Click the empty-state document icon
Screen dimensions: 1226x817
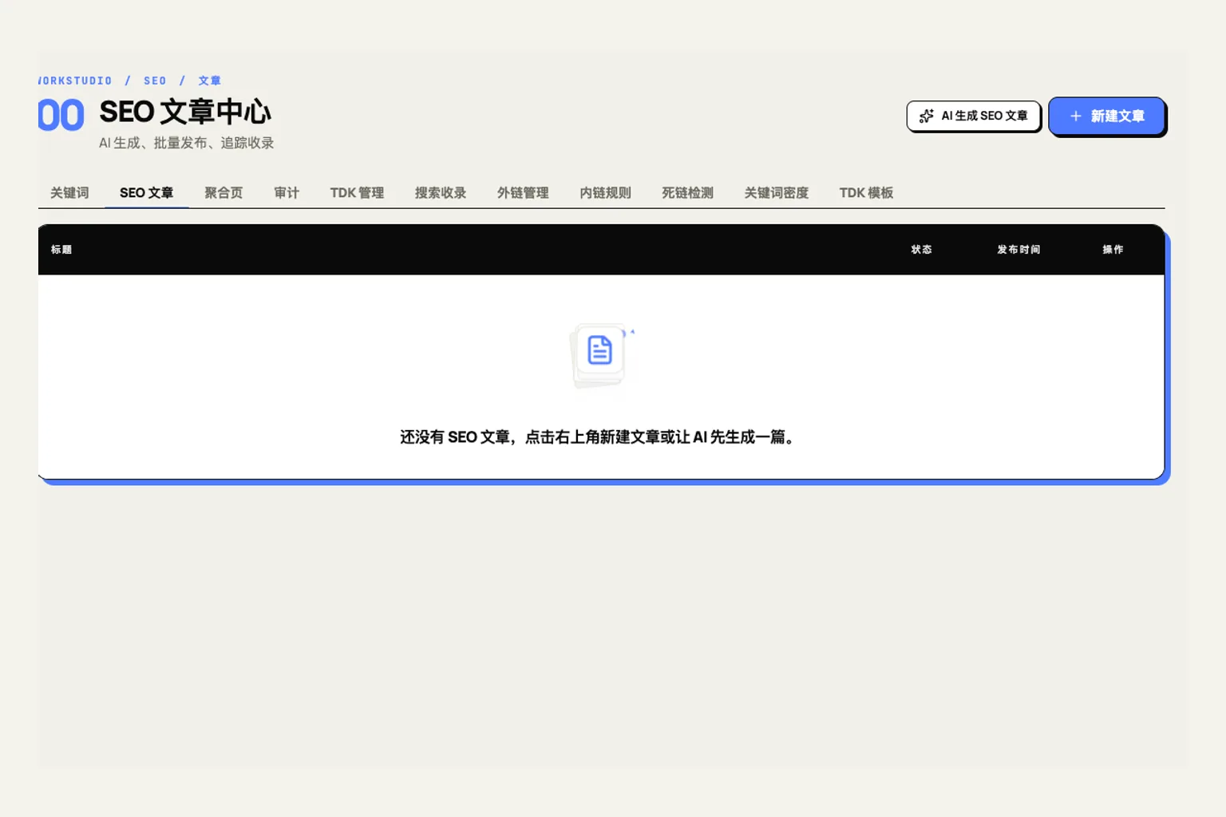(x=599, y=350)
